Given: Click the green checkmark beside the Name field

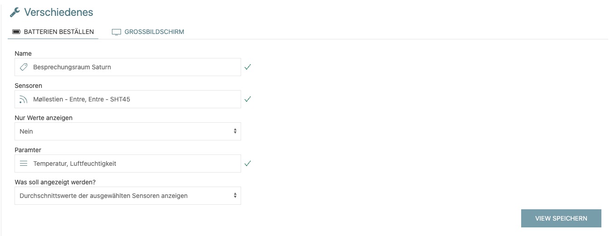Looking at the screenshot, I should pyautogui.click(x=247, y=67).
